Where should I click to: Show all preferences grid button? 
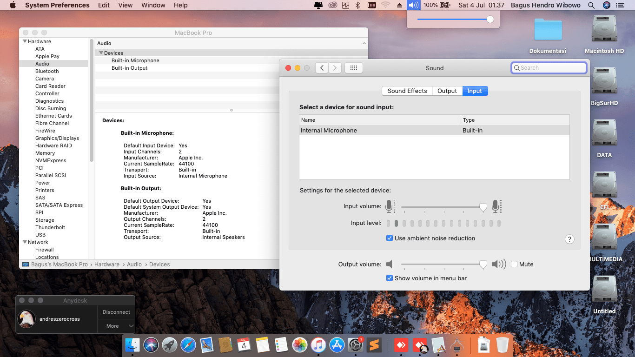tap(353, 68)
